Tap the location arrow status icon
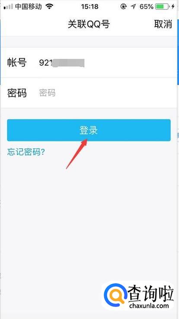 click(133, 7)
